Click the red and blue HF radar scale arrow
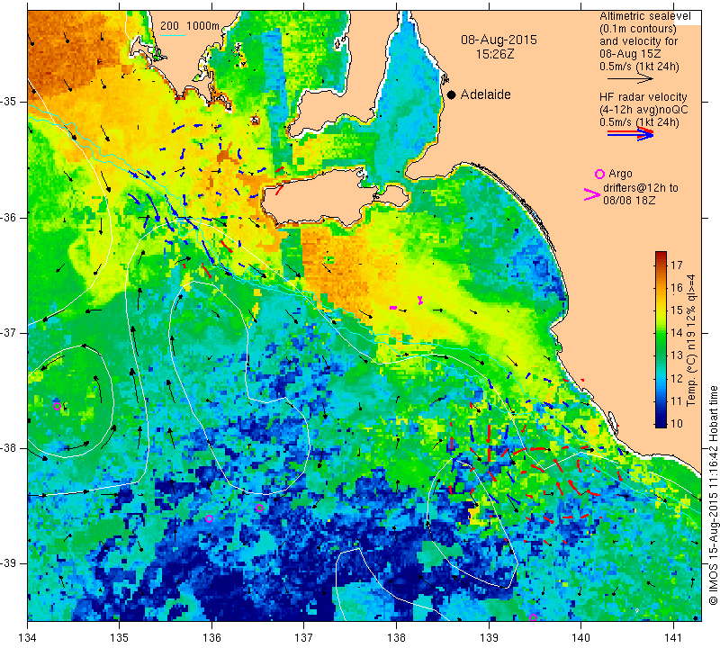The width and height of the screenshot is (720, 648). [630, 134]
